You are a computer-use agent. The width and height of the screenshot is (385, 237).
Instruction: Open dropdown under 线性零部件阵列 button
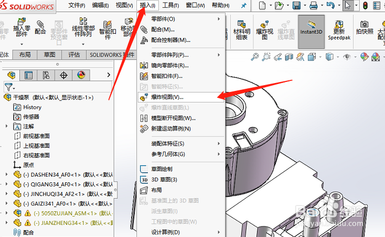[x=83, y=44]
